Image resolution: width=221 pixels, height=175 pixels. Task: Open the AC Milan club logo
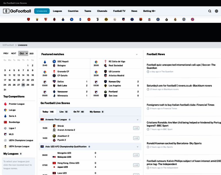coord(54,19)
